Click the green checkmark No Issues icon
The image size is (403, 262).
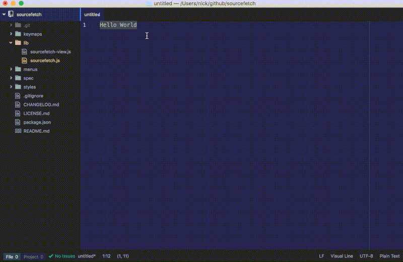click(51, 256)
